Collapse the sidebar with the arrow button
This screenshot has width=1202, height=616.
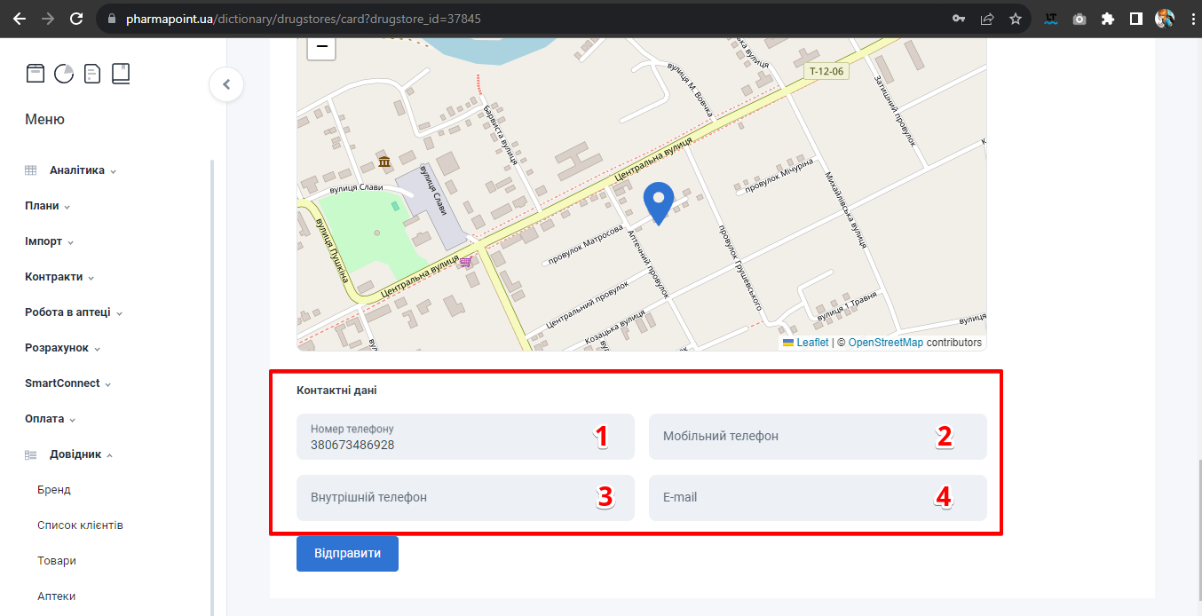tap(226, 85)
